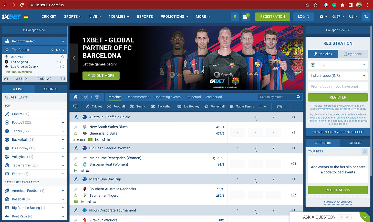Favorite the New South Wales Blues match star
The height and width of the screenshot is (222, 373).
point(76,134)
